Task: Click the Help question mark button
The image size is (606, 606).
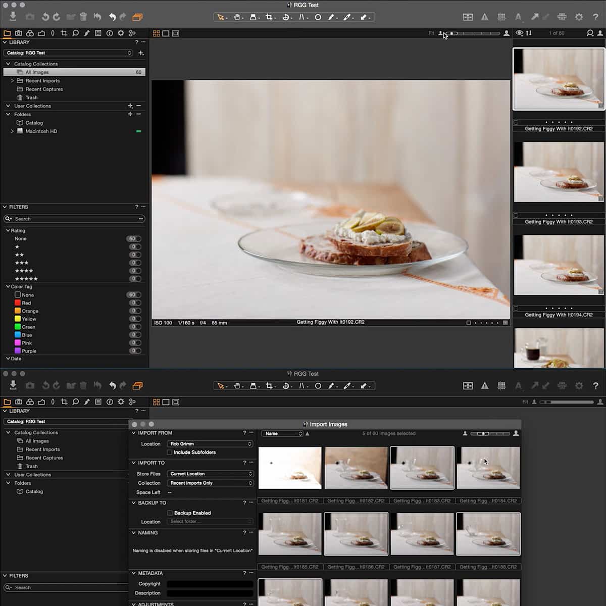Action: (x=596, y=17)
